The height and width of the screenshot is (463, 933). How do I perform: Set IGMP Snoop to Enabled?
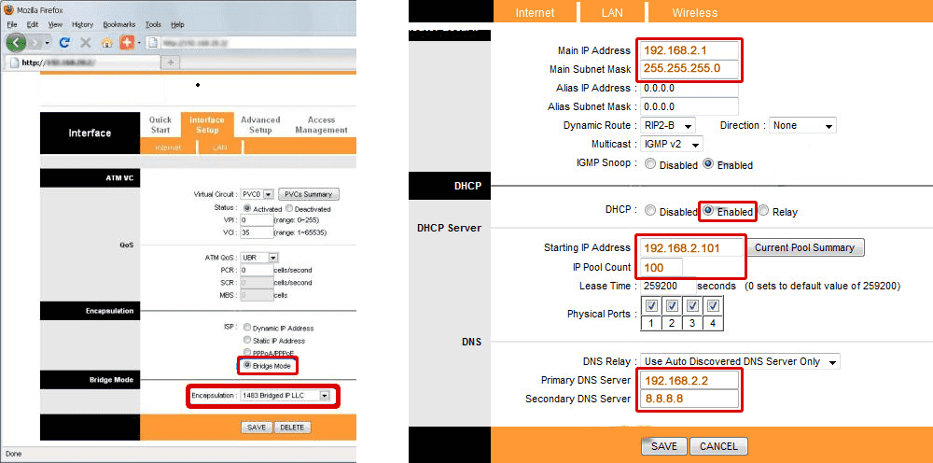pyautogui.click(x=708, y=163)
